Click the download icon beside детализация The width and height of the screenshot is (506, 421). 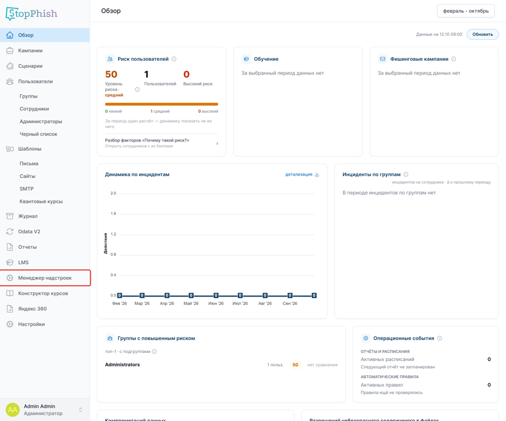(x=317, y=174)
